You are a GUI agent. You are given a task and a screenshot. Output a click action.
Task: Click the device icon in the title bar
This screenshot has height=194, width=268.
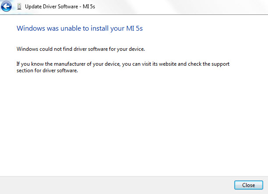pyautogui.click(x=19, y=7)
